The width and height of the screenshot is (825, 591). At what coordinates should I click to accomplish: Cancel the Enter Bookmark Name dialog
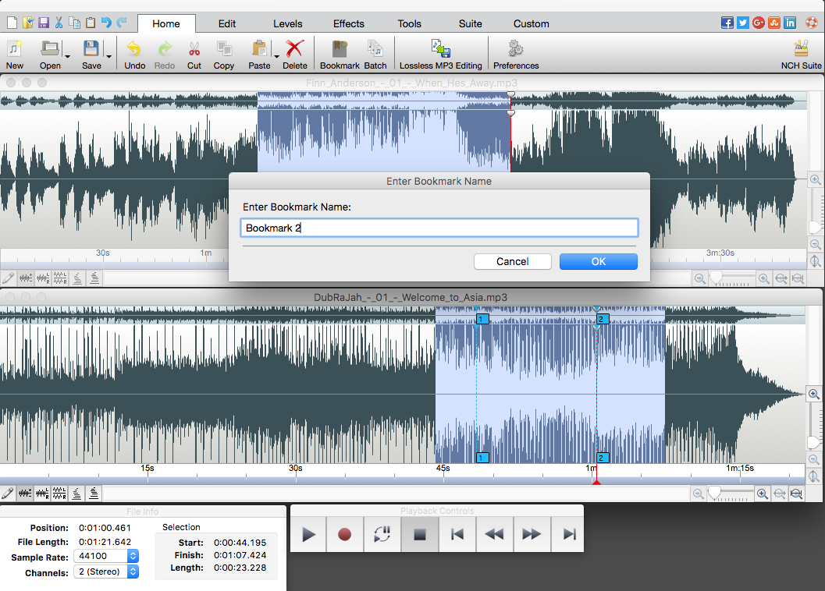pos(512,261)
